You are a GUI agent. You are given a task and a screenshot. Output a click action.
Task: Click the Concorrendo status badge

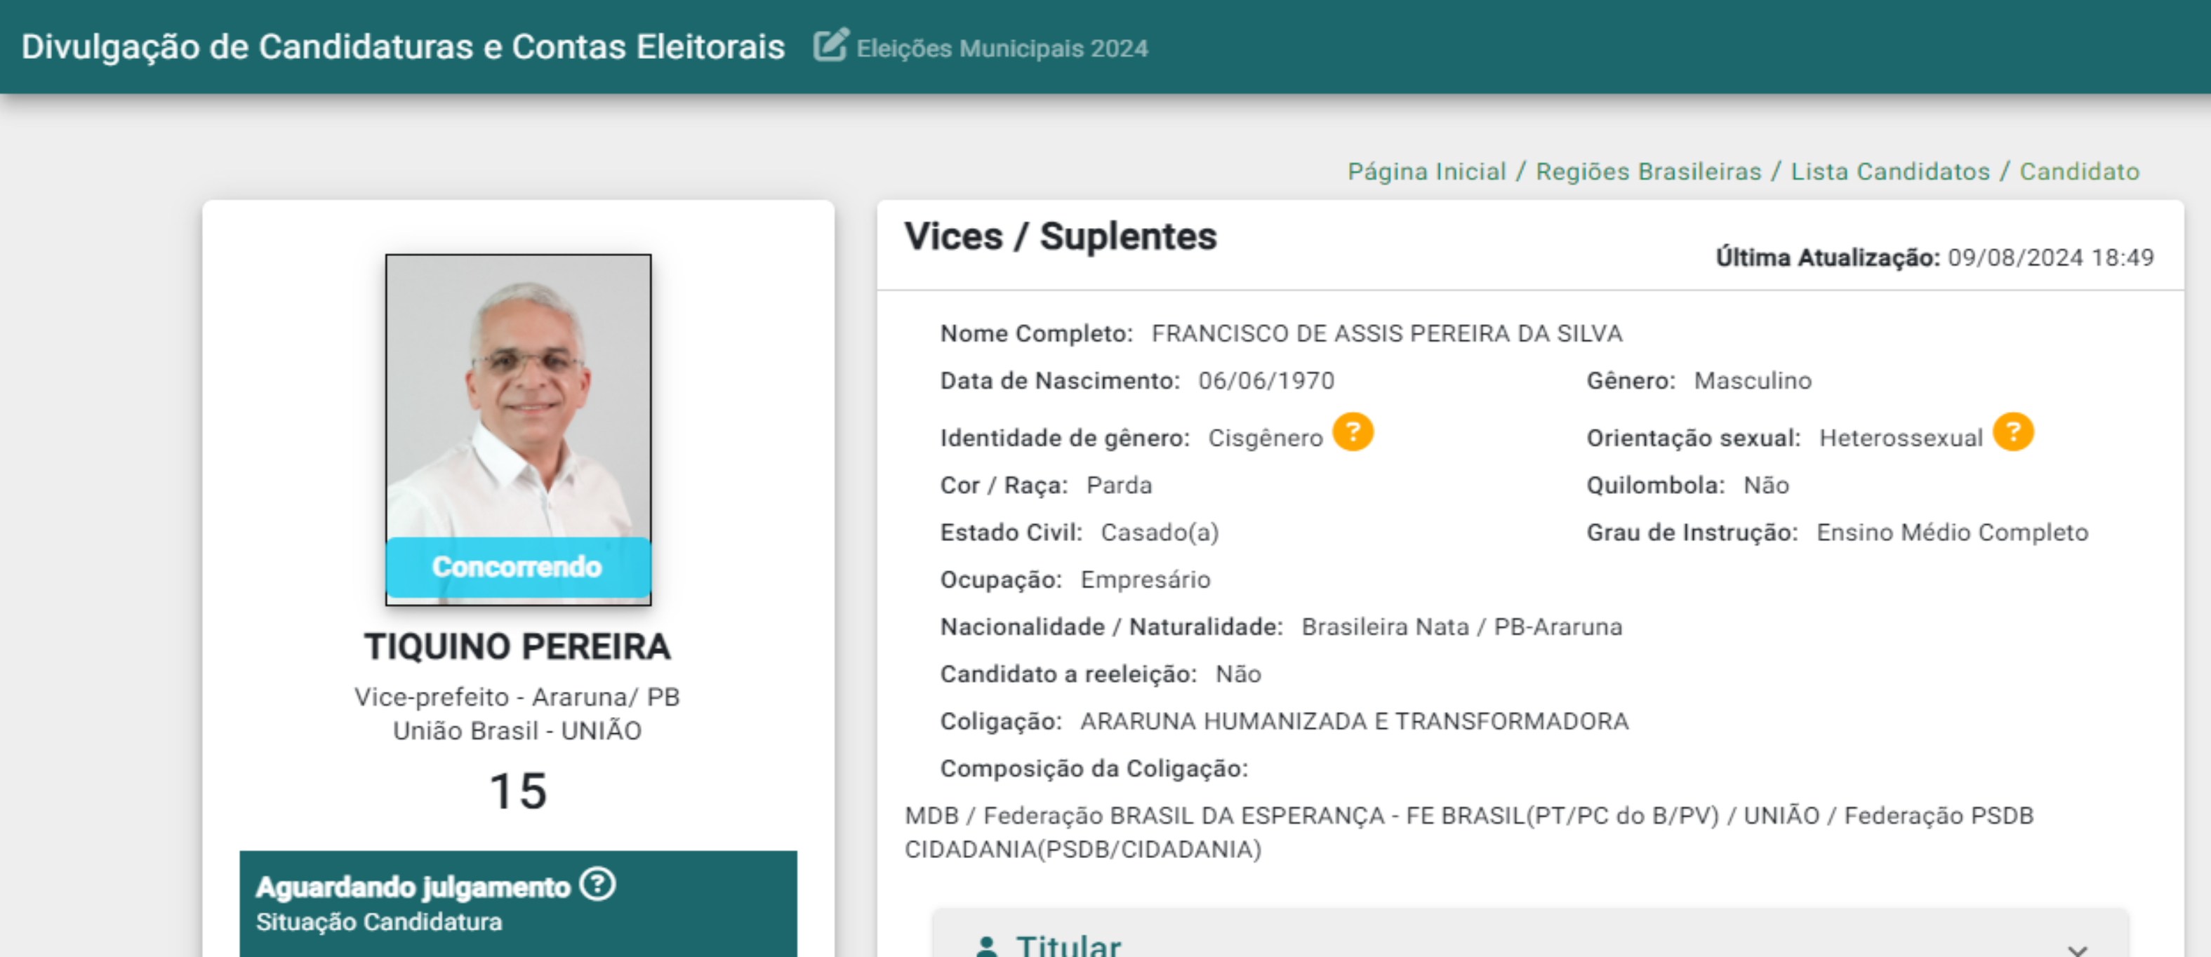point(517,566)
